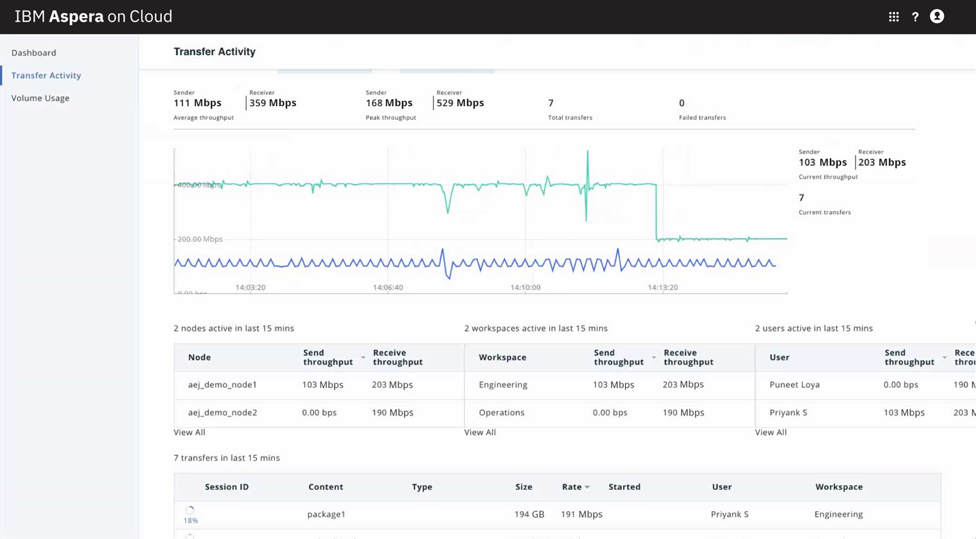Open the app switcher grid icon
The height and width of the screenshot is (539, 976).
click(893, 17)
